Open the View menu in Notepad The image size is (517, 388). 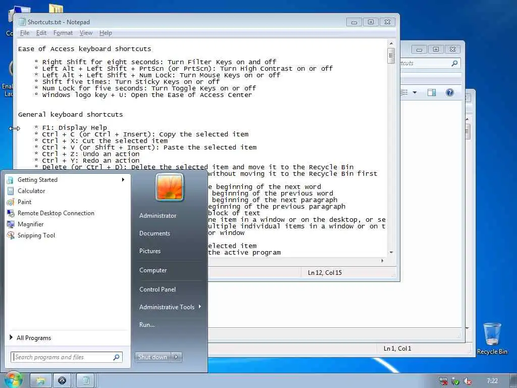click(86, 33)
